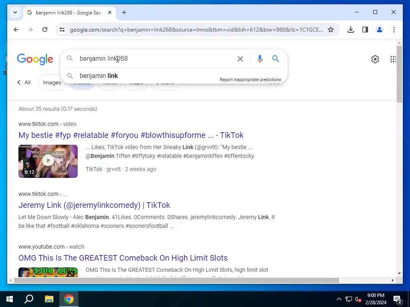This screenshot has width=410, height=307.
Task: Click 'About 35 results' text
Action: coord(58,109)
